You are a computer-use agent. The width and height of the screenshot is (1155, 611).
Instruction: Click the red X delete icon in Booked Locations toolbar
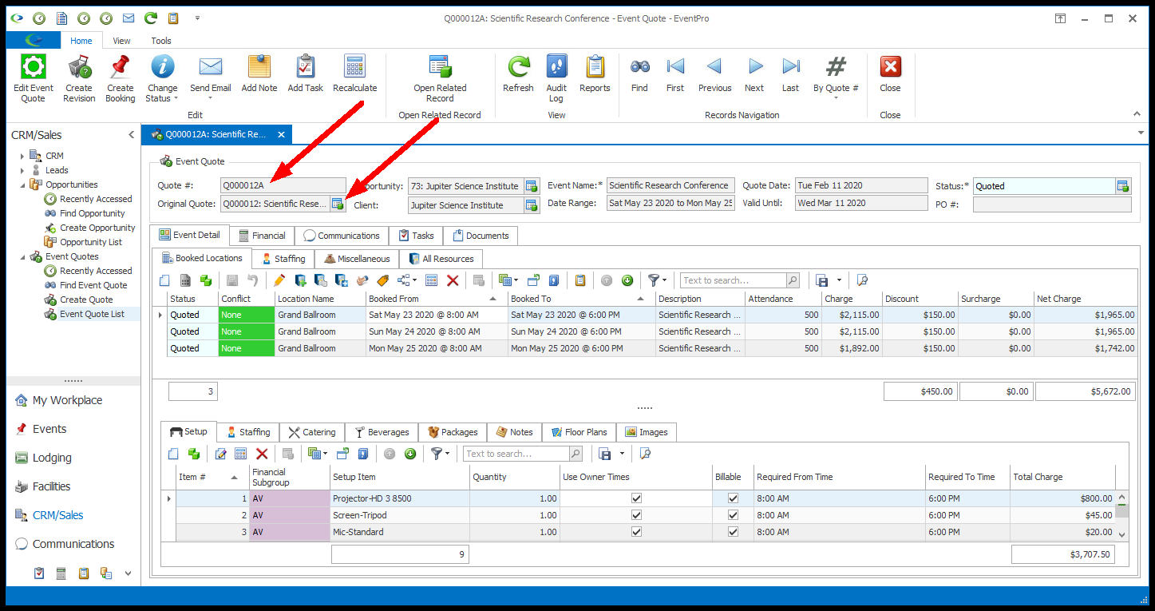tap(453, 280)
